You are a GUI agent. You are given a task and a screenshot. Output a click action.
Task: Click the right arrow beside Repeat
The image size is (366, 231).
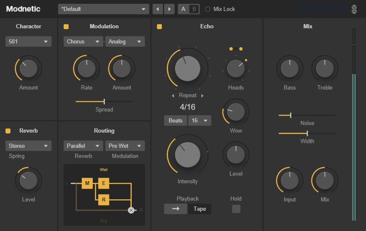coord(202,95)
